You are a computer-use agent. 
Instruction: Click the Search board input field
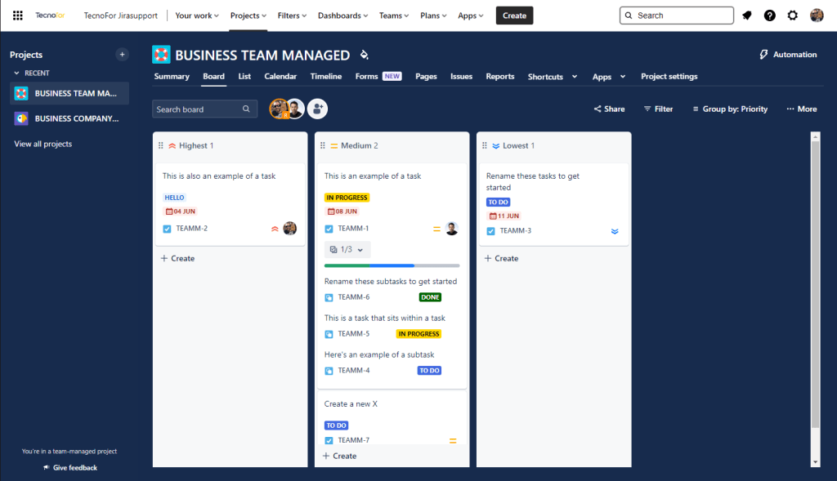(198, 109)
